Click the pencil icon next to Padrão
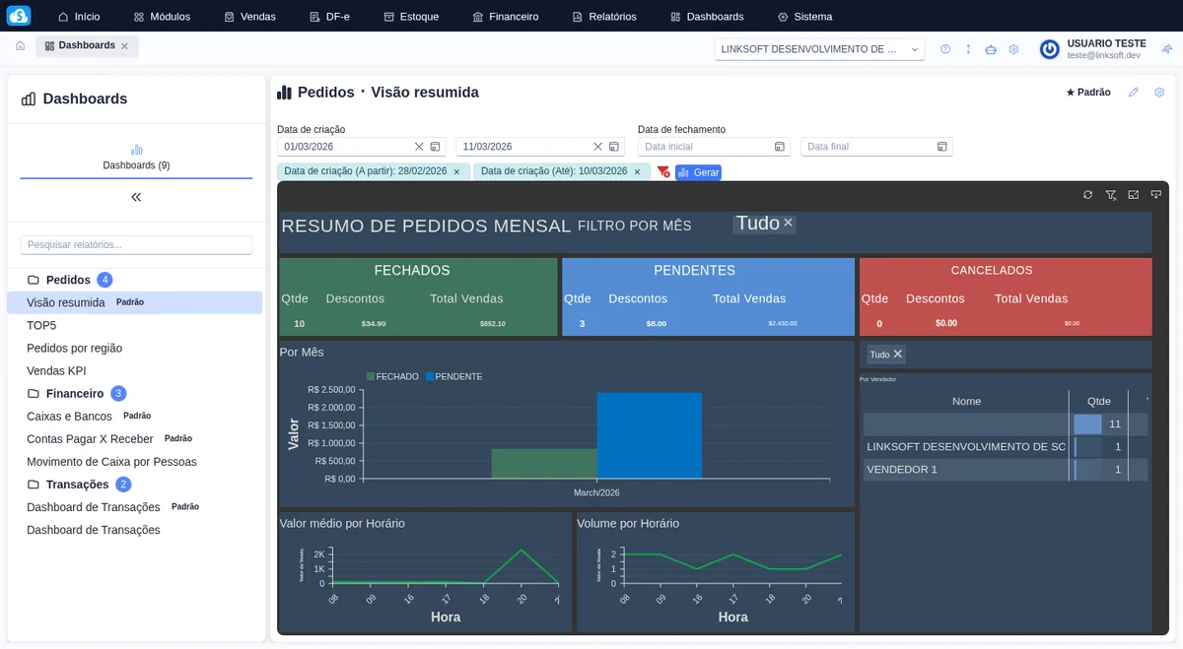Viewport: 1183px width, 649px height. 1132,92
